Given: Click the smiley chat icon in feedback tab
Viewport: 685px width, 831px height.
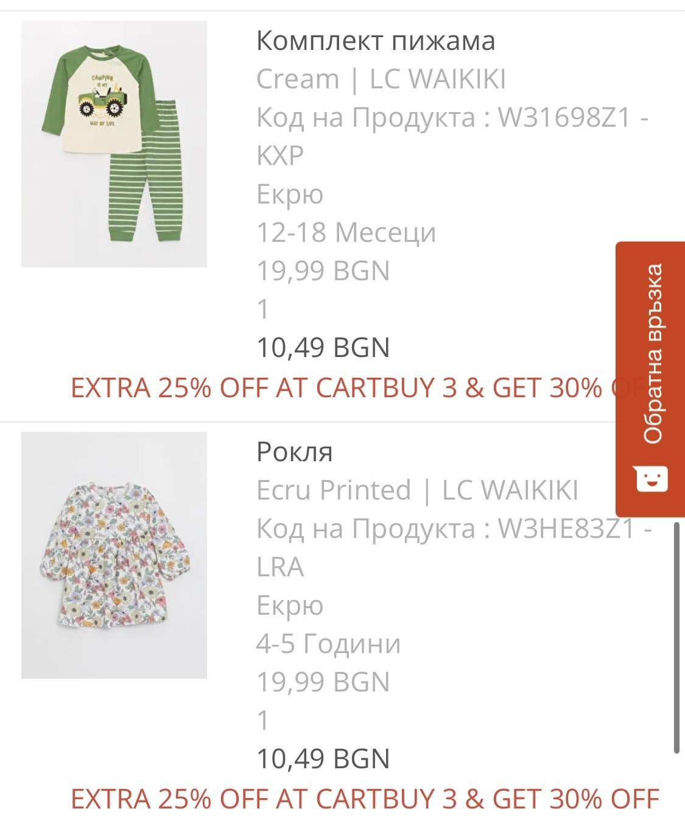Looking at the screenshot, I should coord(650,478).
